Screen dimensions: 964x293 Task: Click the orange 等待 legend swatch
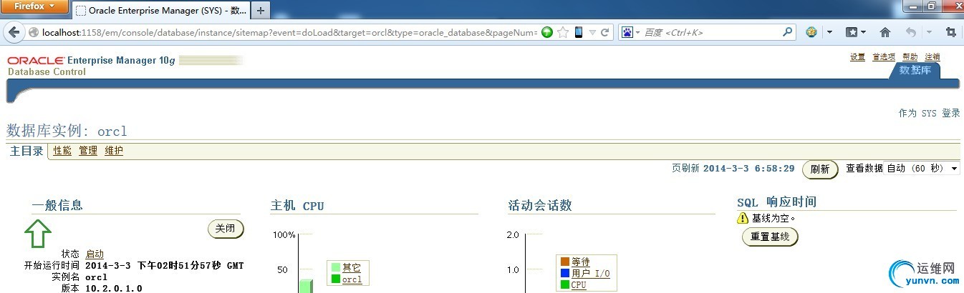click(x=564, y=262)
